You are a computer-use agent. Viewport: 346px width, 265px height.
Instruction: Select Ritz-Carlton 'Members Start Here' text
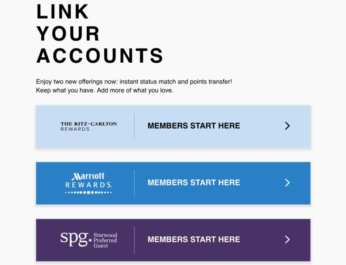194,126
